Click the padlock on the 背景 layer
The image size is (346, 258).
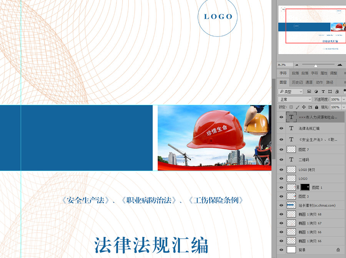coord(338,250)
